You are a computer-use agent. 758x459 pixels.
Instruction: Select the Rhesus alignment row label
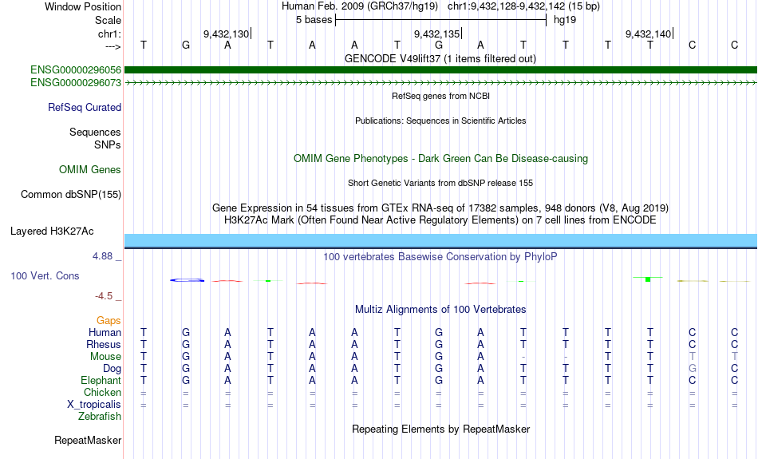click(104, 344)
